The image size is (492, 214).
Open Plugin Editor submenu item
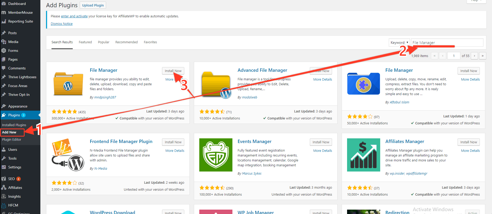point(12,139)
